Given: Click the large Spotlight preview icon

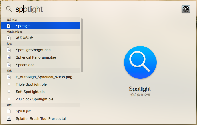Looking at the screenshot, I should point(140,62).
